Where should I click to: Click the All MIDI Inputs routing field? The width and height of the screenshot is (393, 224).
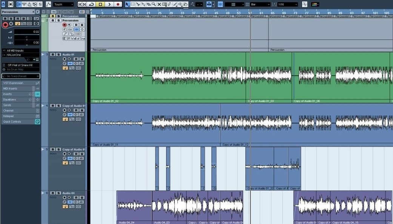[21, 50]
